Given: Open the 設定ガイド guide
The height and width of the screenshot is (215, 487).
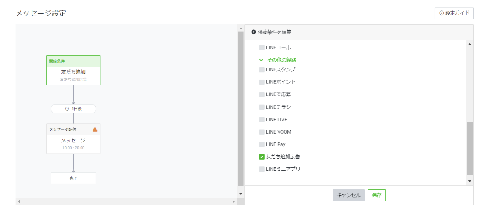Looking at the screenshot, I should 454,13.
